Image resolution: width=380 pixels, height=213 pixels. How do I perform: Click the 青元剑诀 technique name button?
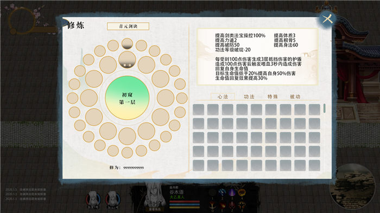(128, 26)
